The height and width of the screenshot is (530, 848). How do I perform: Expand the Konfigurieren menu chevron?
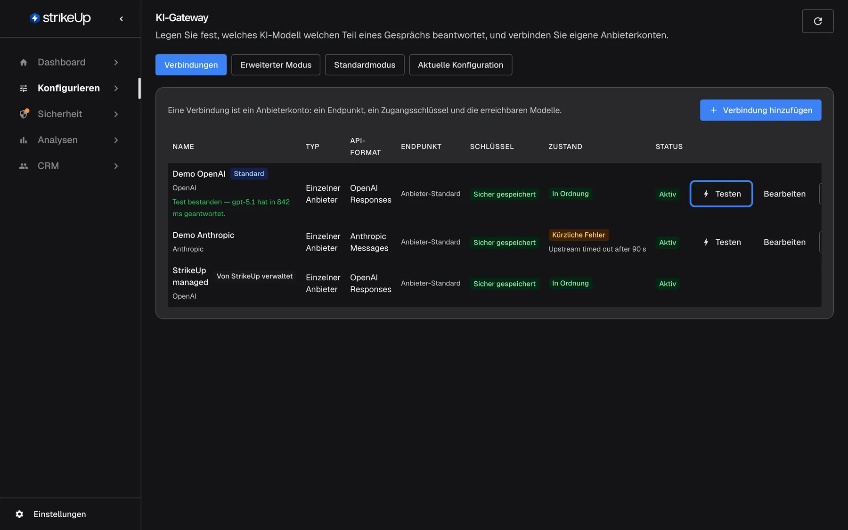click(x=116, y=88)
